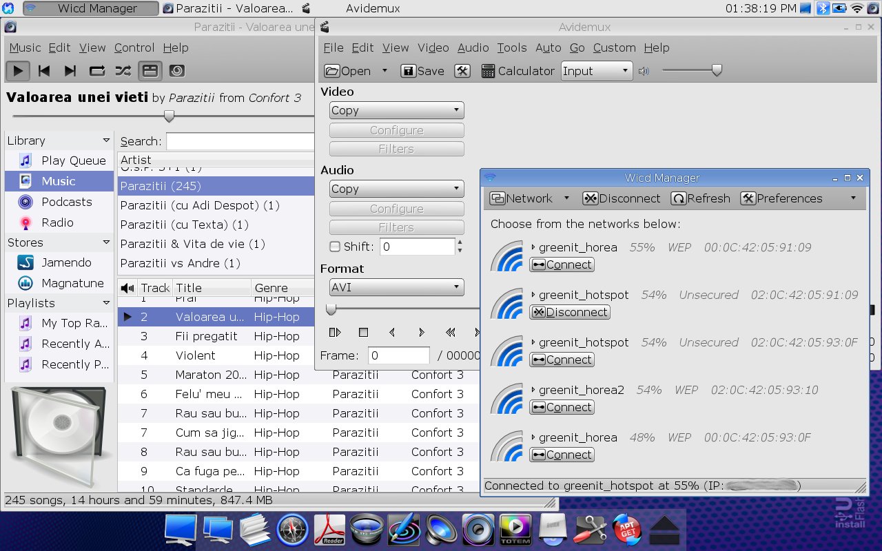This screenshot has width=882, height=551.
Task: Launch Totem from the dock
Action: 515,530
